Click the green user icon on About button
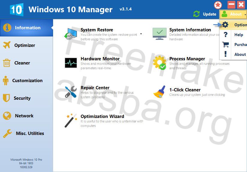 point(224,14)
